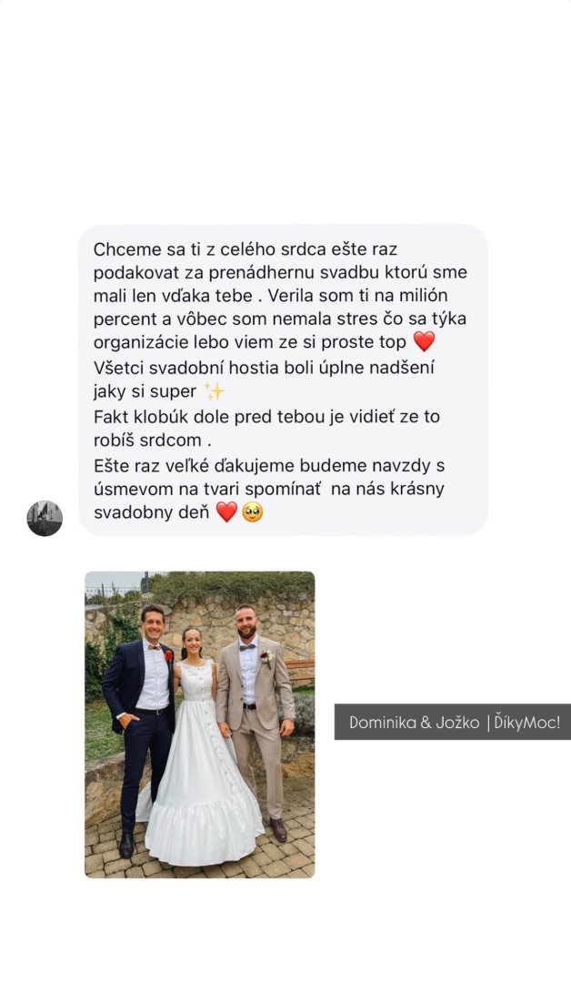
Task: Open the sender's round profile avatar
Action: (x=45, y=519)
